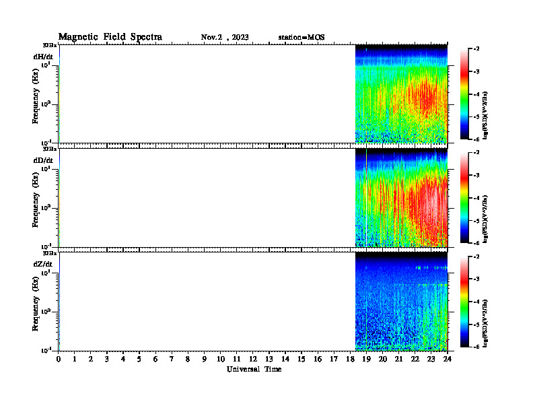Image resolution: width=533 pixels, height=412 pixels.
Task: Click the 10¹ frequency tick in dZ/dt panel
Action: (x=46, y=272)
